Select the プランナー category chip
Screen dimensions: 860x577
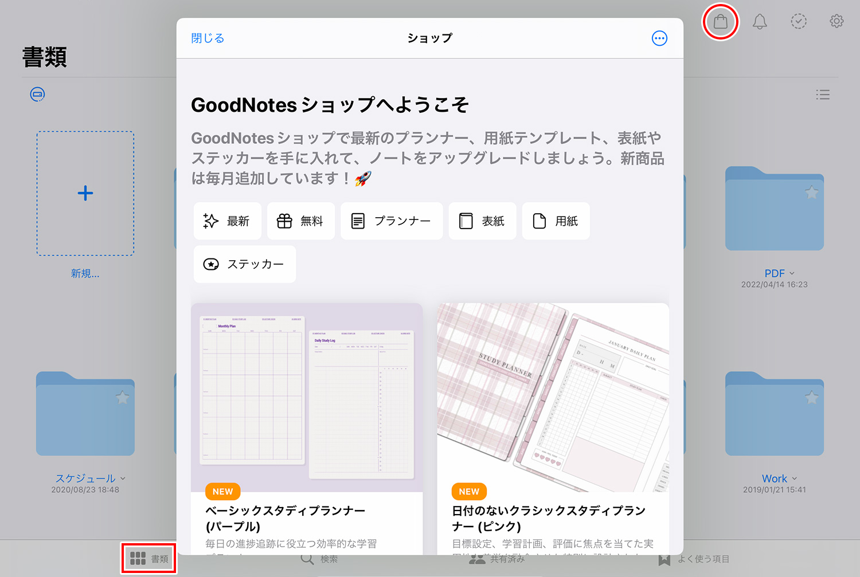coord(392,221)
